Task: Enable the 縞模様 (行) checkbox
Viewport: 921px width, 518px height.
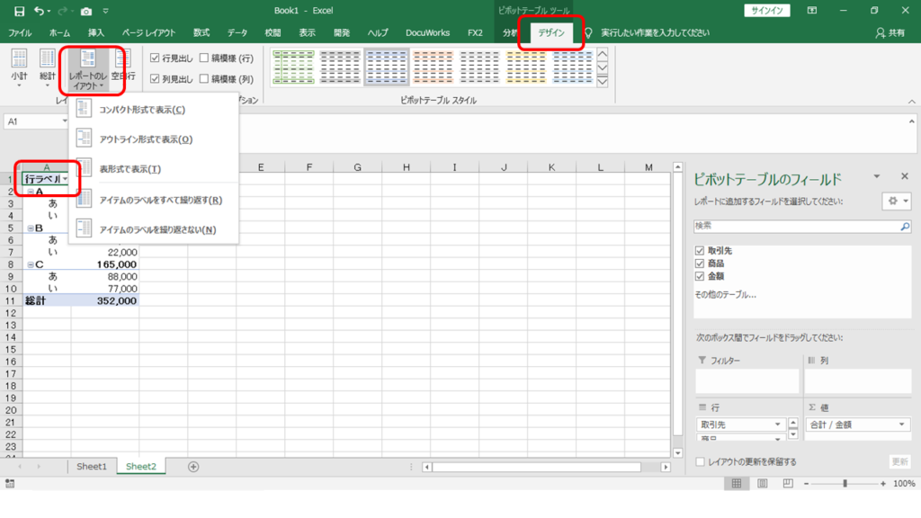Action: coord(204,58)
